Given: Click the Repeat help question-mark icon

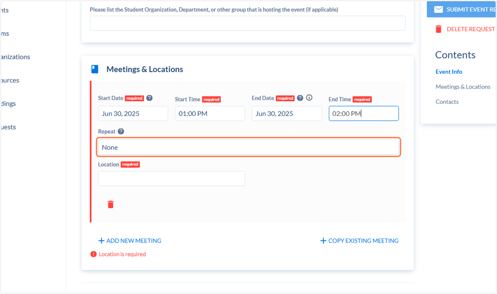Looking at the screenshot, I should 121,131.
